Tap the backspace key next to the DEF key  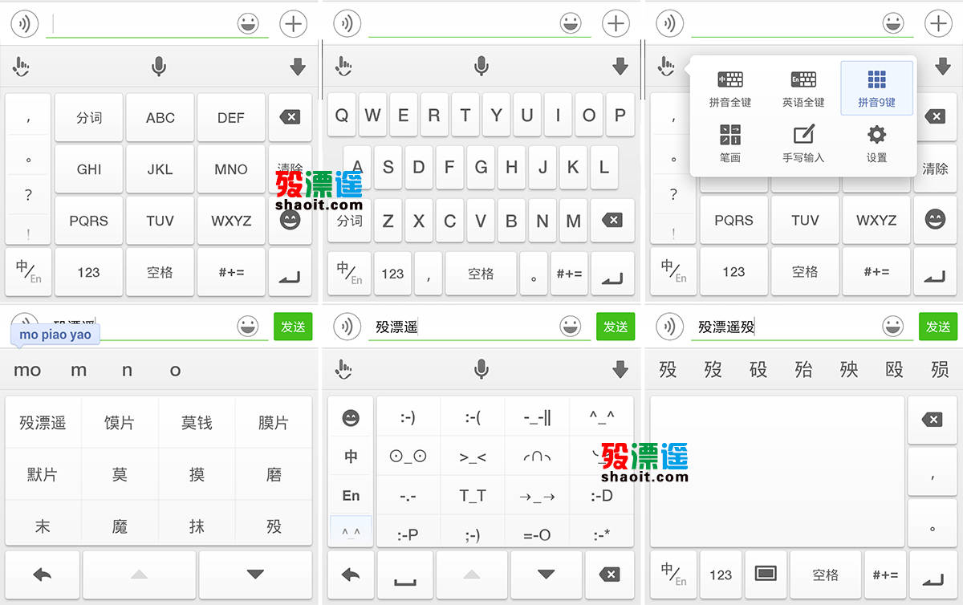[x=290, y=117]
